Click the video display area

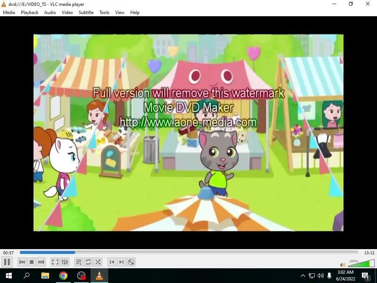pyautogui.click(x=188, y=133)
